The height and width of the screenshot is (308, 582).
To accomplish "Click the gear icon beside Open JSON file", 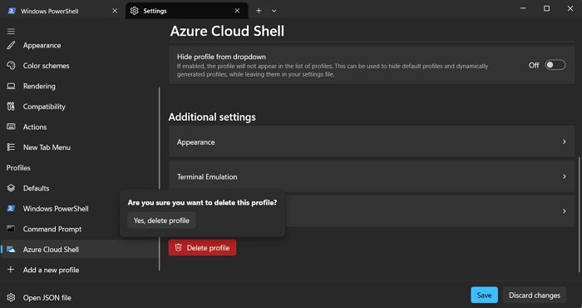I will (x=11, y=298).
